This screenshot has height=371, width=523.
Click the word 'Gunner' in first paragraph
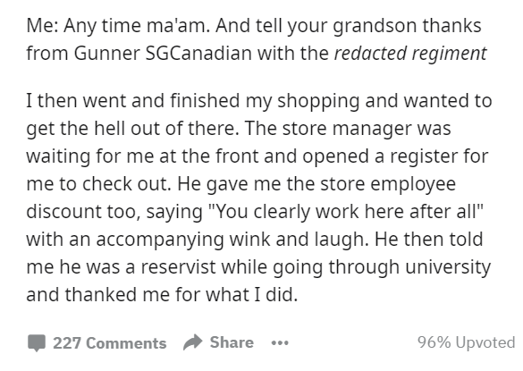[106, 54]
